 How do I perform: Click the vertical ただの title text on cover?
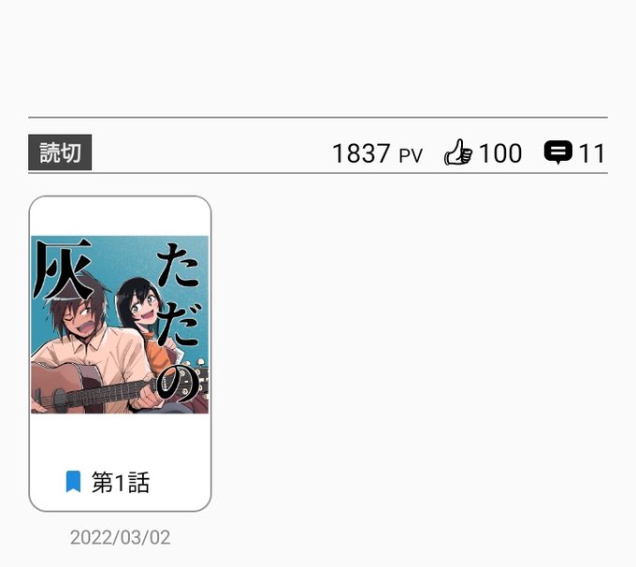pos(179,322)
